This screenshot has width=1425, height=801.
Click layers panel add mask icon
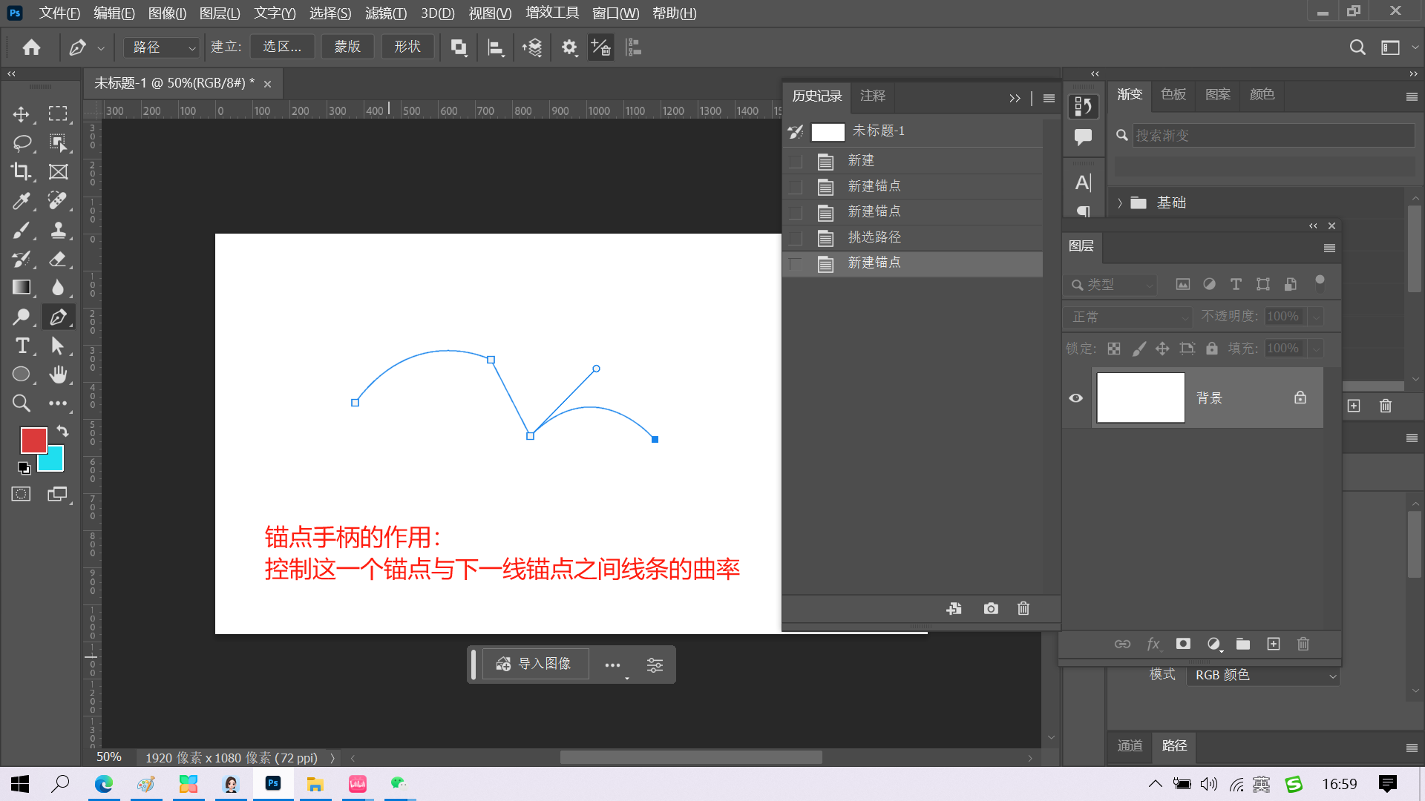1183,644
